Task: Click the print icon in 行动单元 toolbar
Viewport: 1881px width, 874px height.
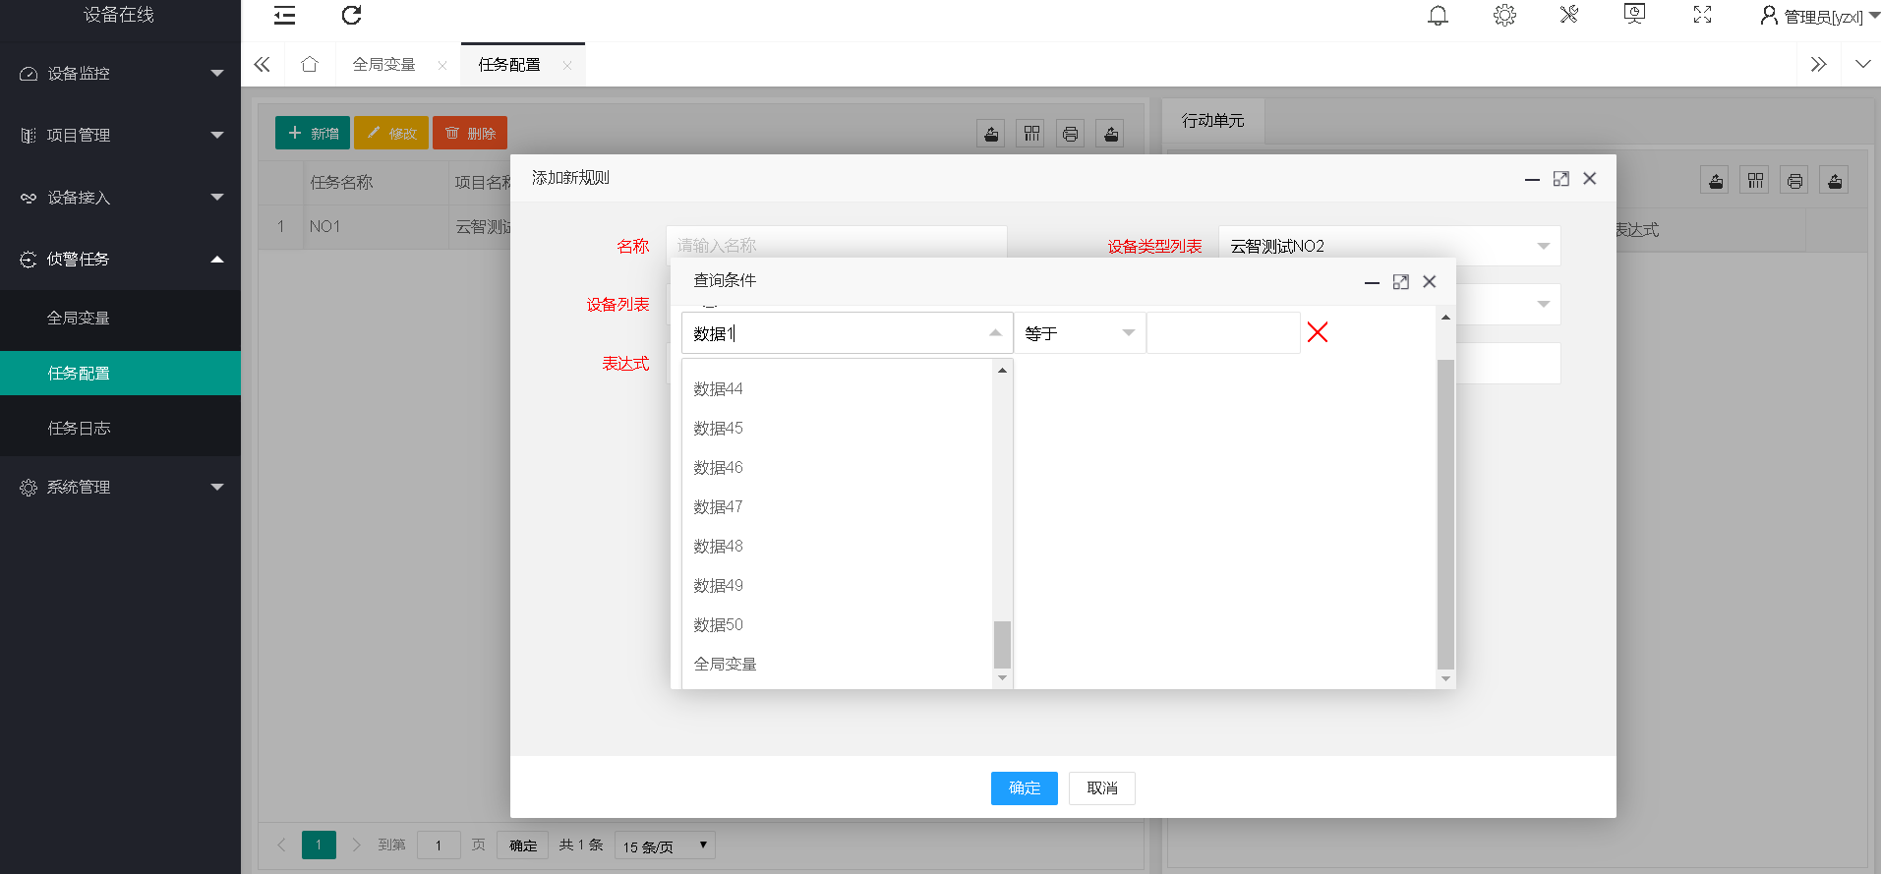Action: 1795,180
